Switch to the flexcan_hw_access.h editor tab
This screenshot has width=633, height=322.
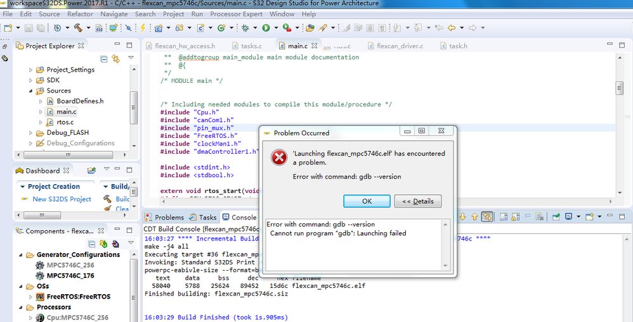tap(179, 46)
